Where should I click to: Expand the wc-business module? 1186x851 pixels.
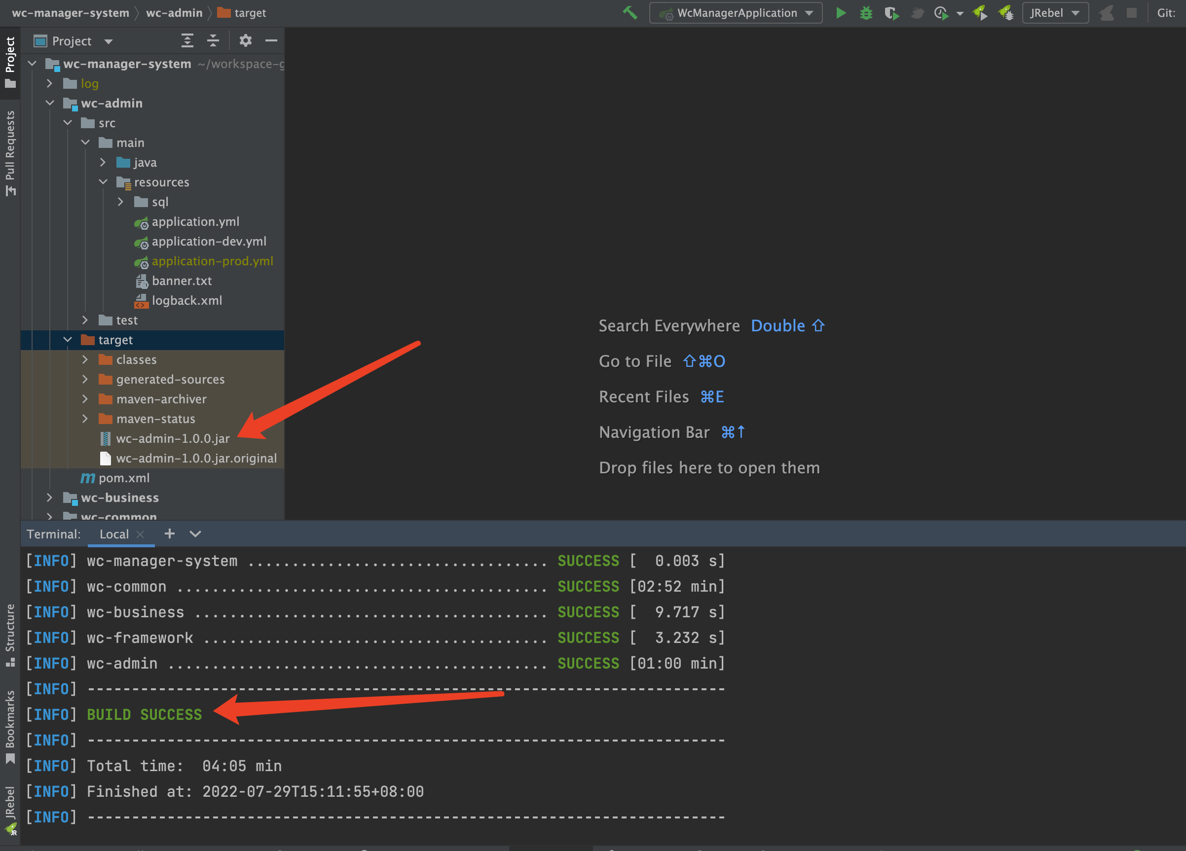(x=50, y=497)
